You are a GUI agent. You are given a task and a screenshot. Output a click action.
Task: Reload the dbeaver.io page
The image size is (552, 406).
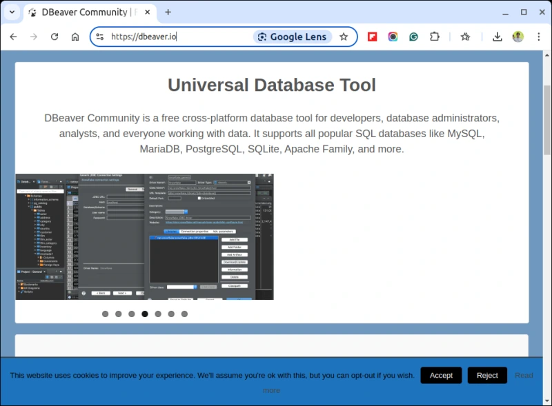coord(55,37)
